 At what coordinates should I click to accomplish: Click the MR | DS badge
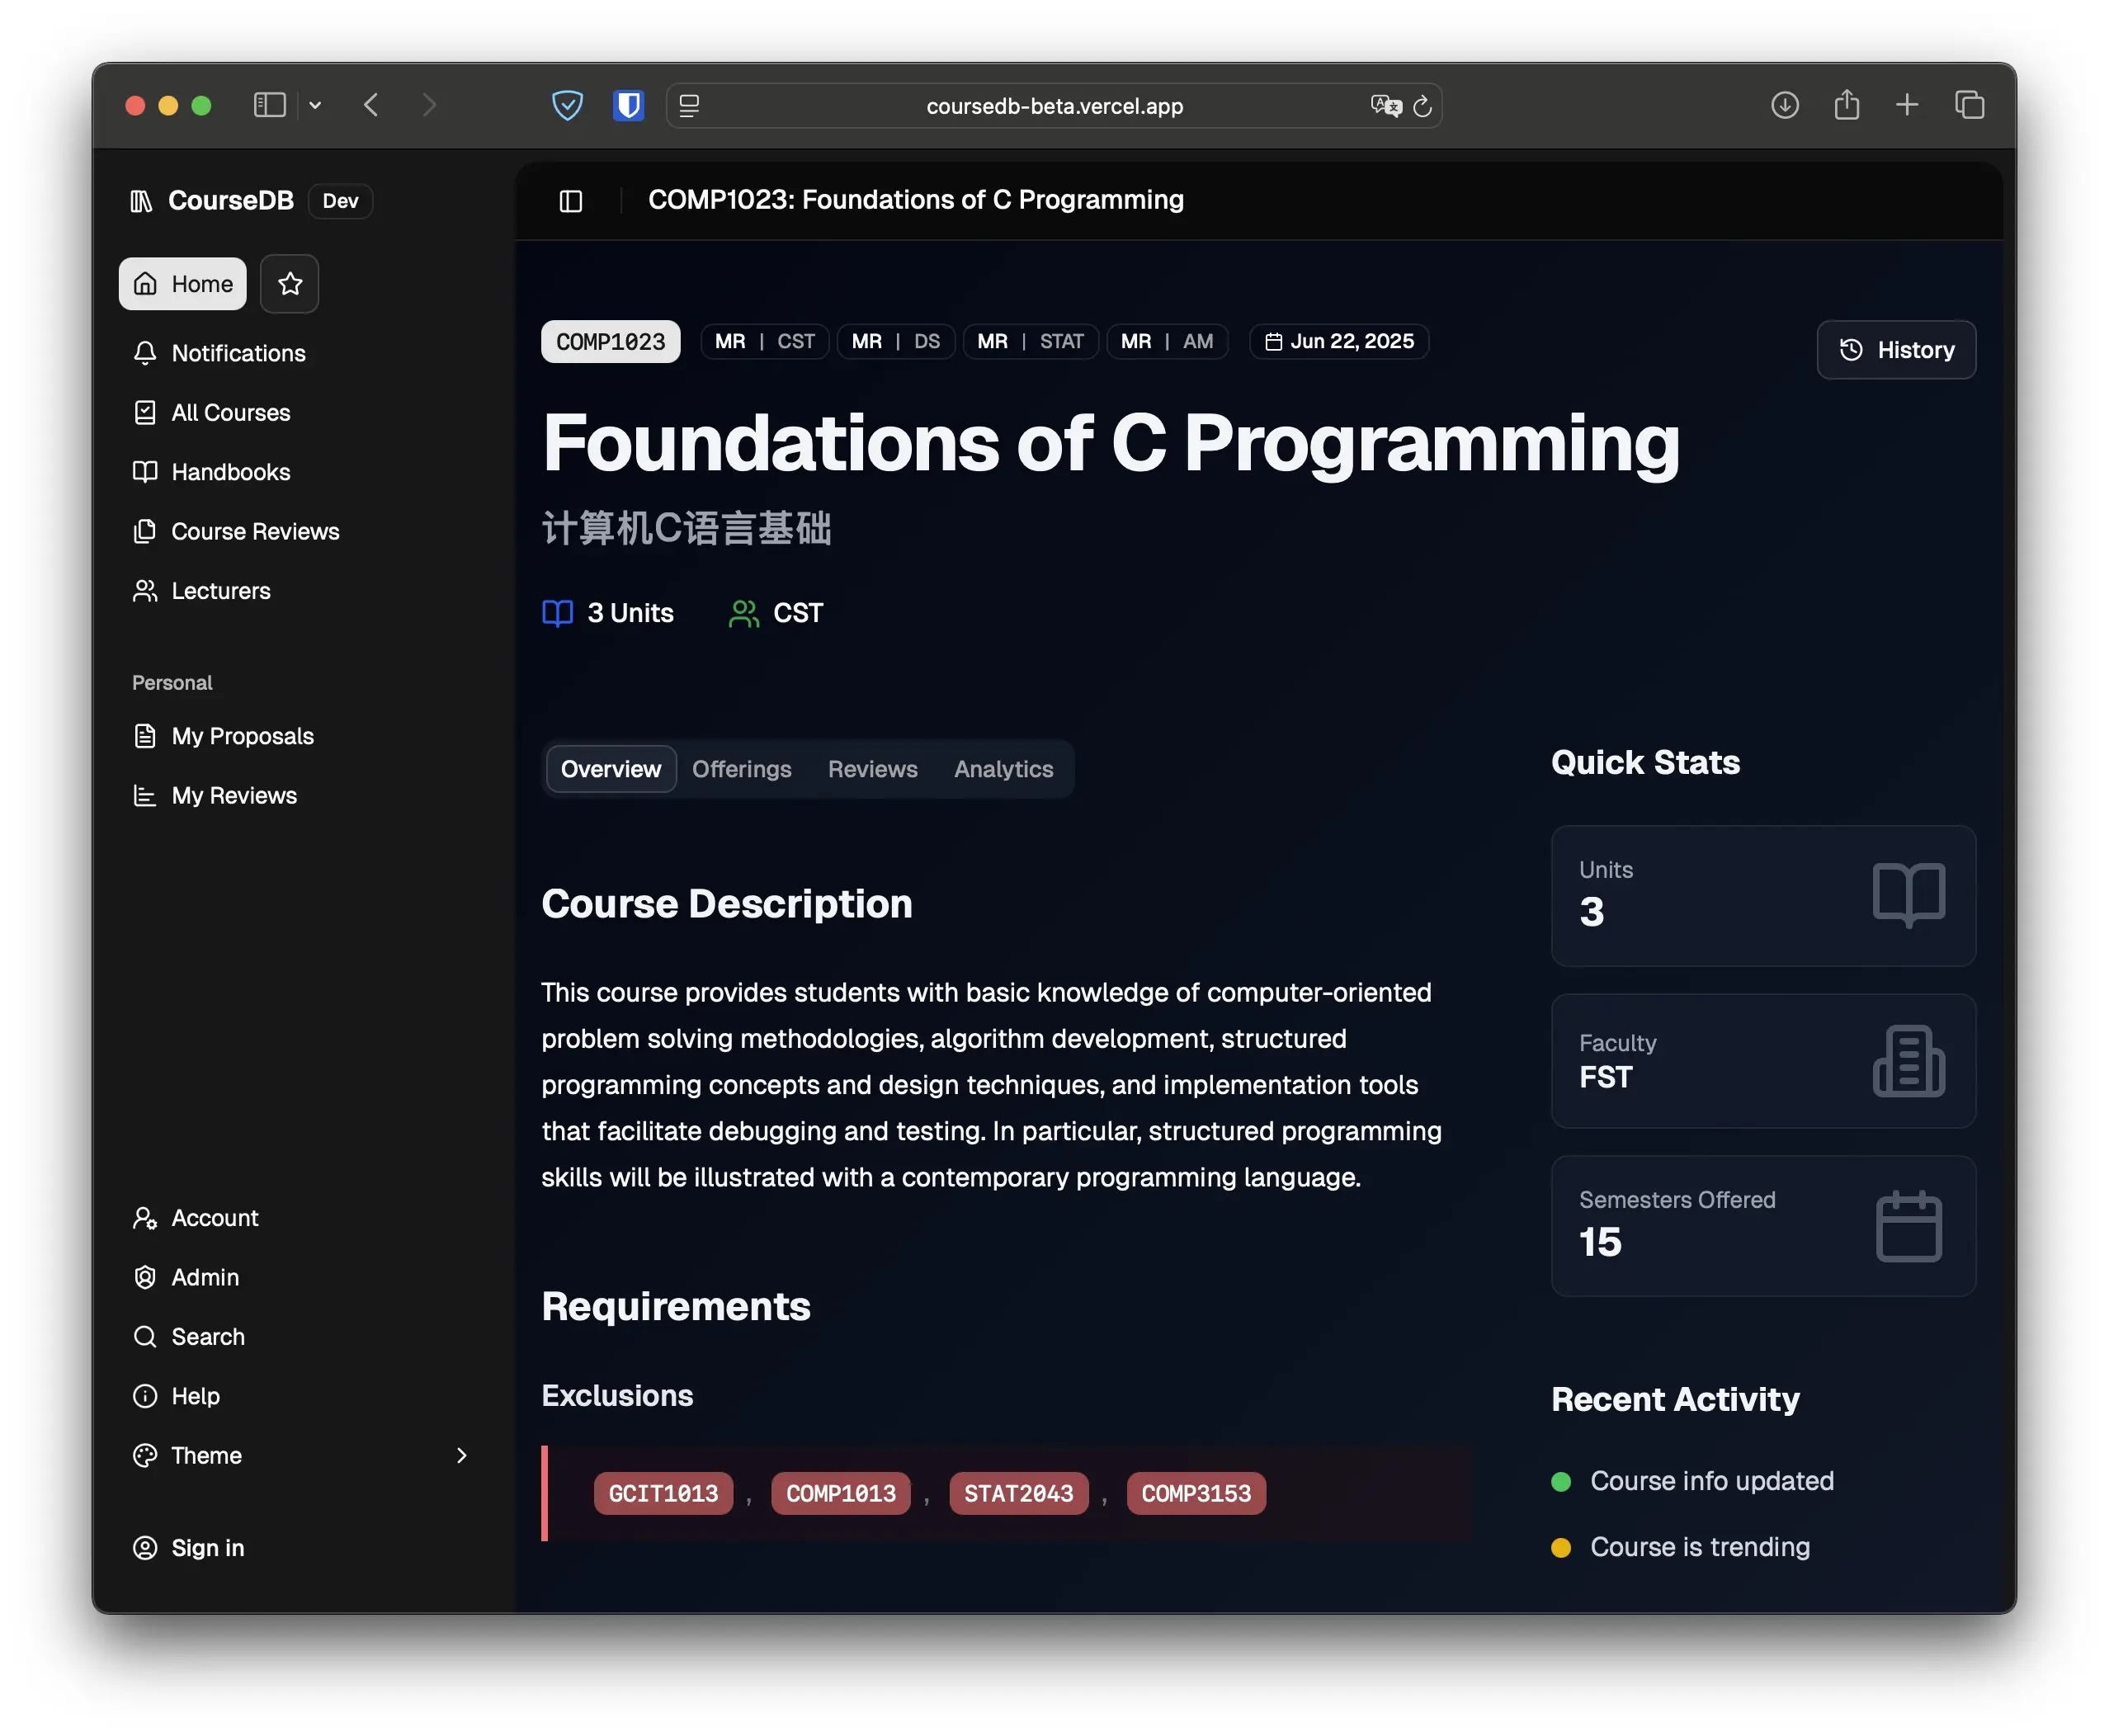click(x=895, y=342)
